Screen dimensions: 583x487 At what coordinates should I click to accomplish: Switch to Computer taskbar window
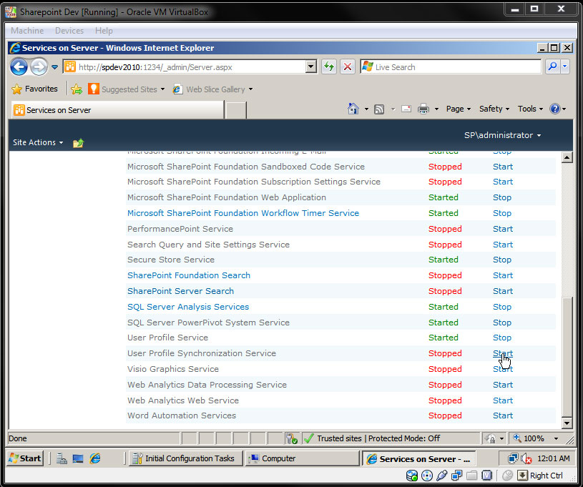click(302, 458)
